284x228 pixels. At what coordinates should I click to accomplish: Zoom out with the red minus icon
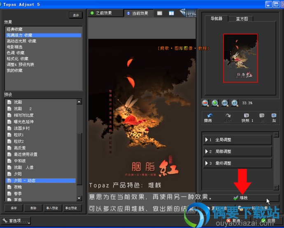[205, 103]
